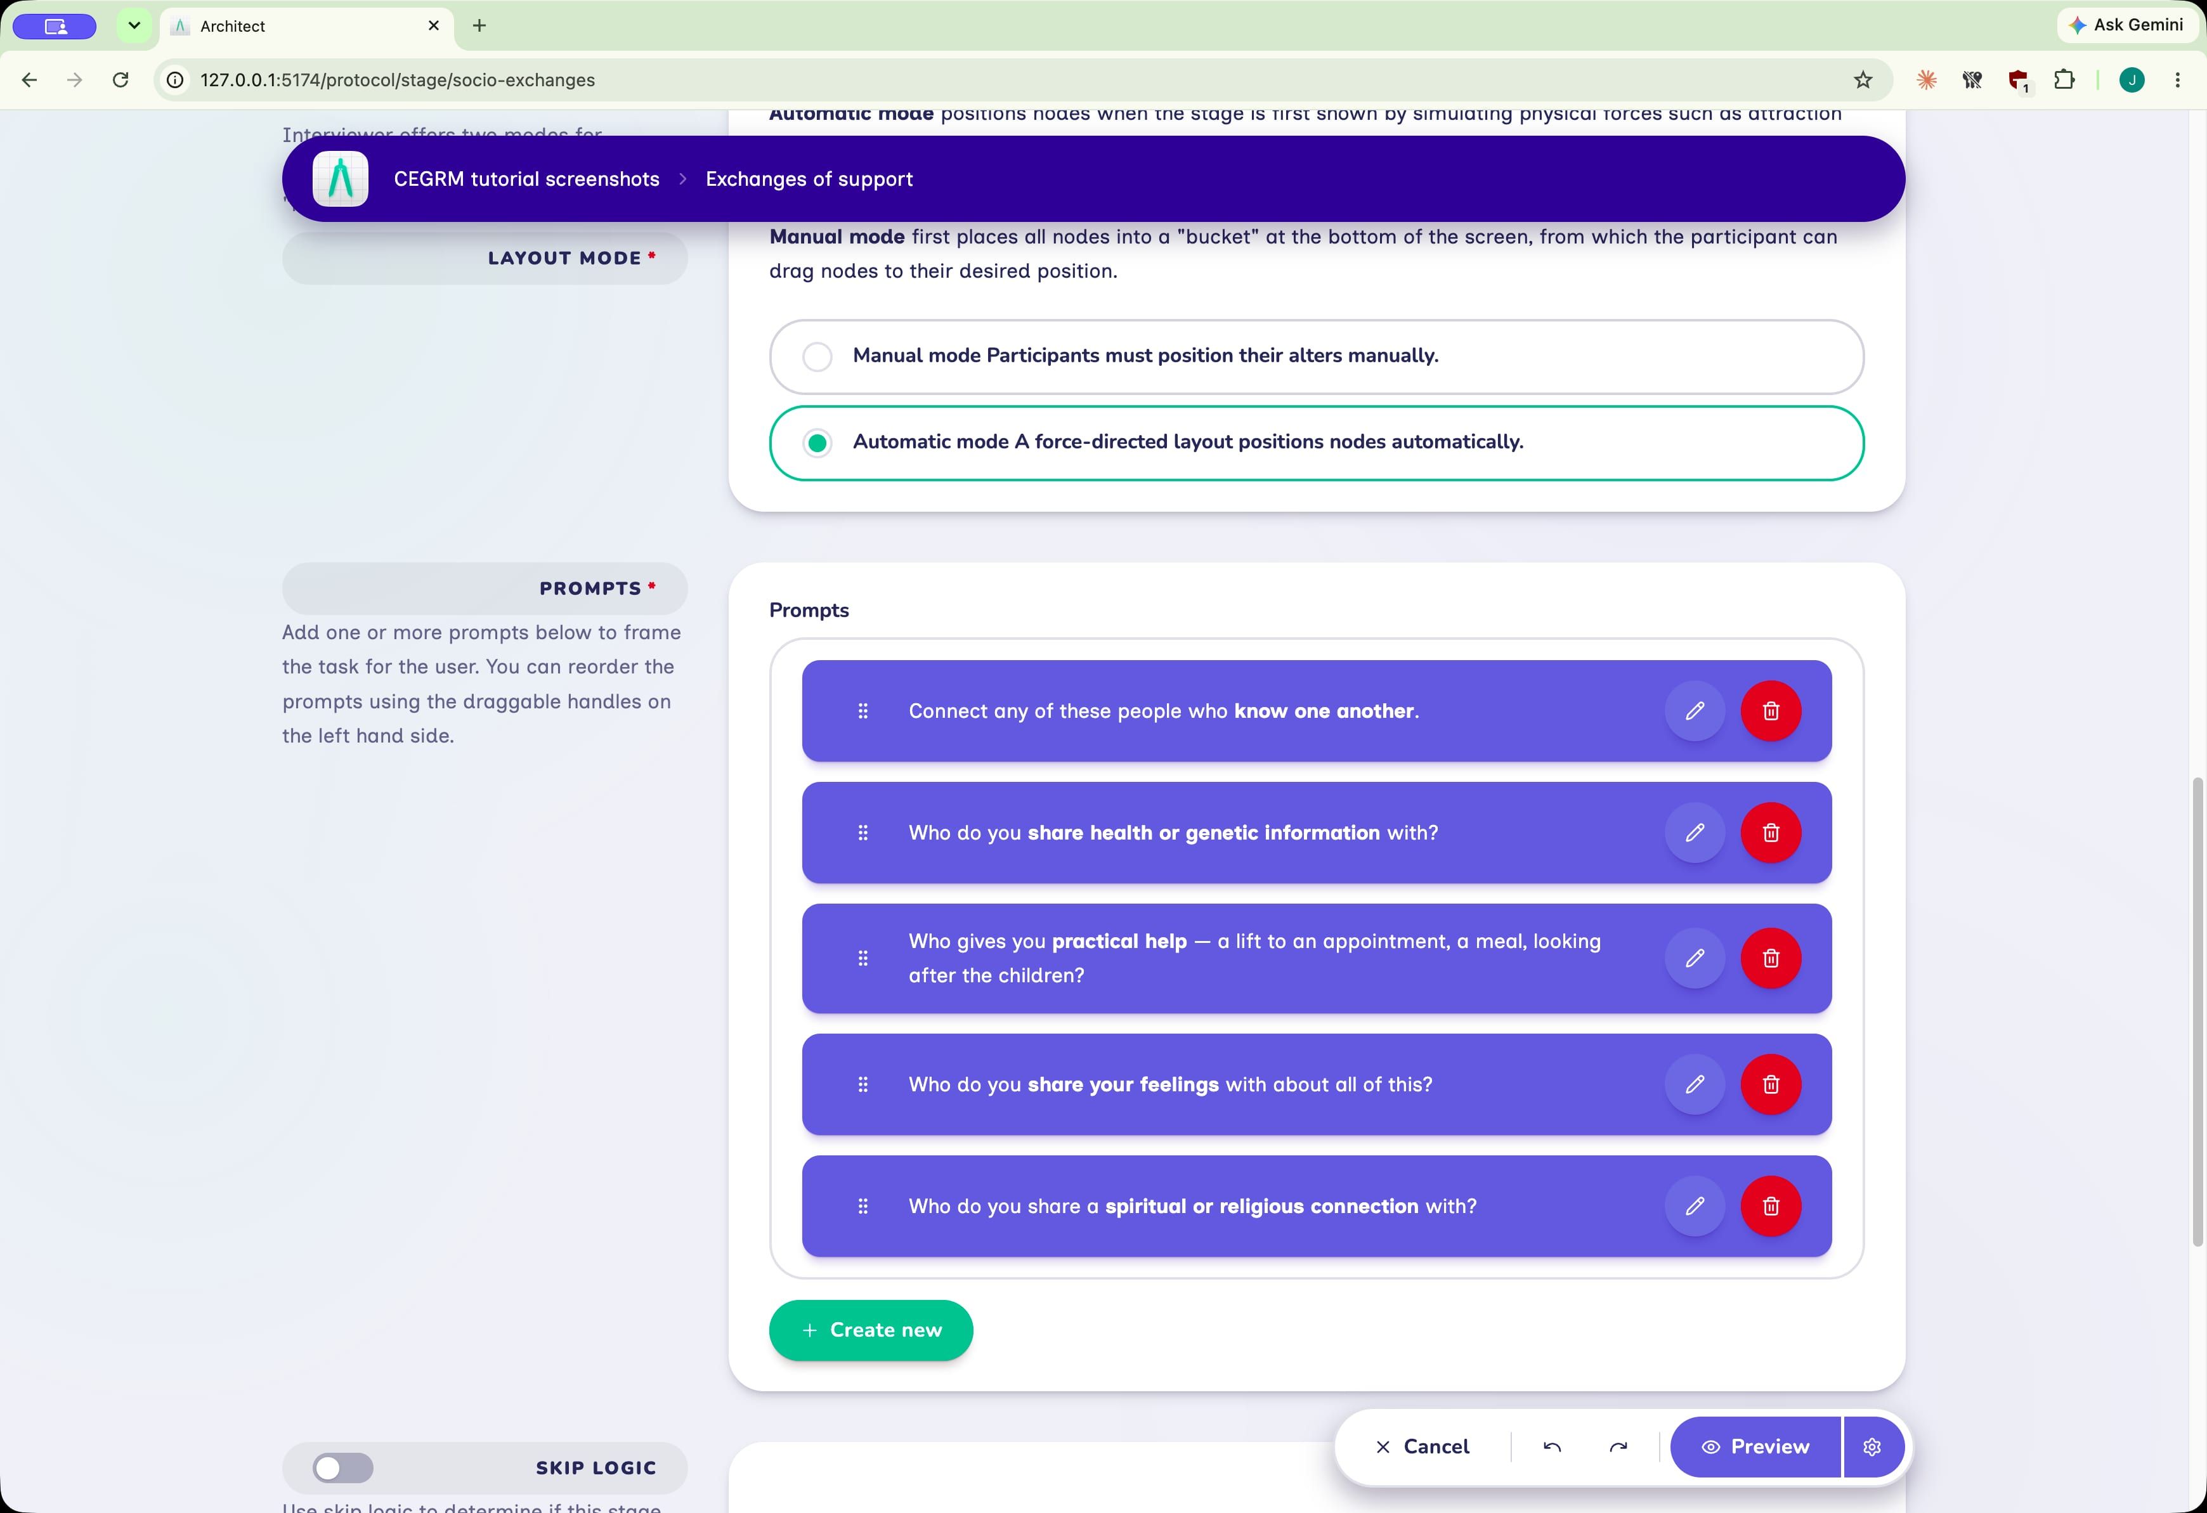Open a new browser tab

[x=479, y=25]
